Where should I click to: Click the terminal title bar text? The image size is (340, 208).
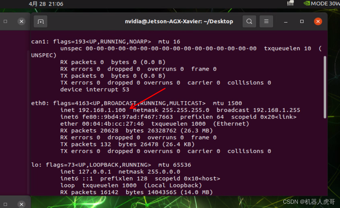coord(179,22)
